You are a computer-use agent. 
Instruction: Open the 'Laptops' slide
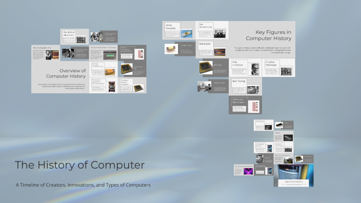(284, 136)
